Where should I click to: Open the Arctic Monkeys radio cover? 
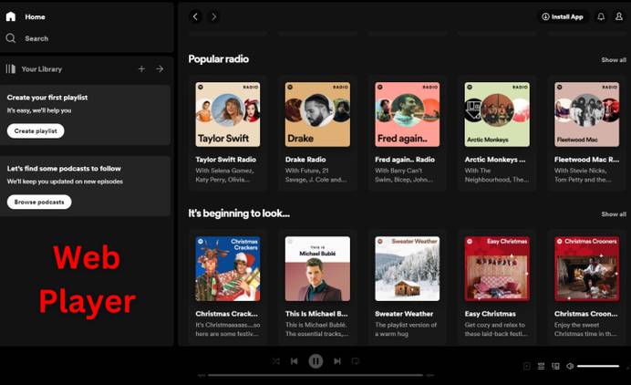pos(497,114)
